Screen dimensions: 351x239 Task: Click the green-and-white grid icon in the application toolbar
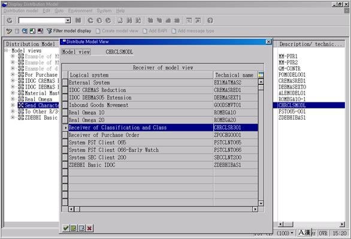coord(32,31)
